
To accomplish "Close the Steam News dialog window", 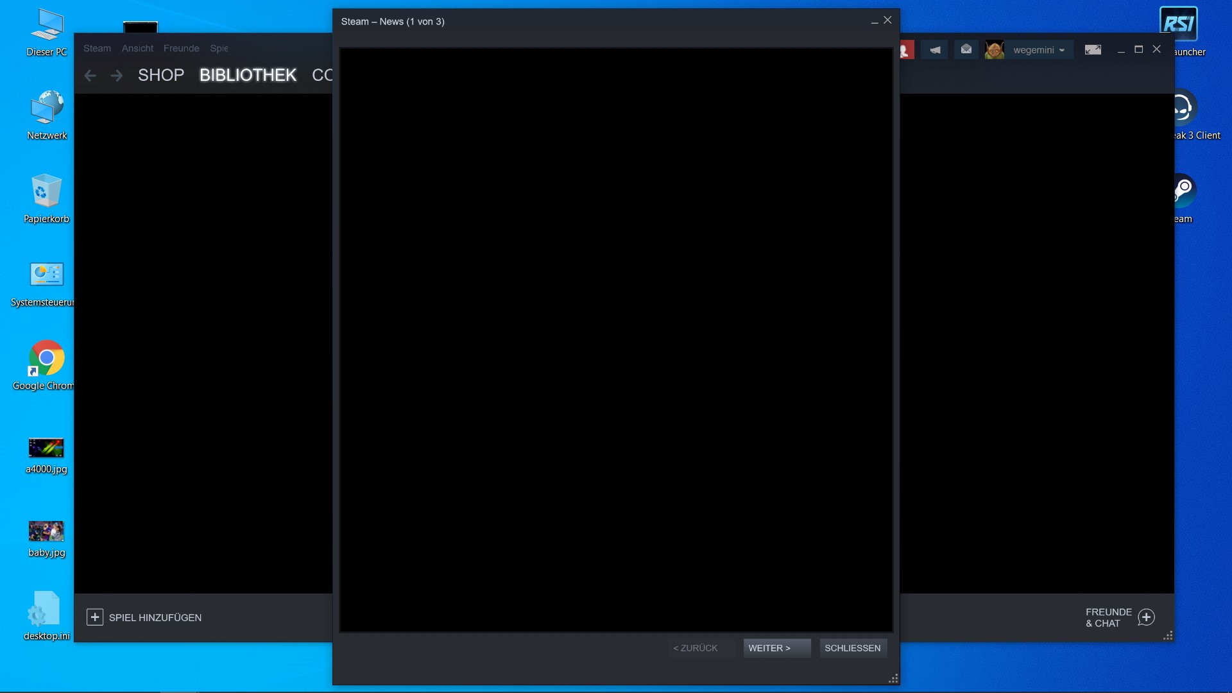I will (x=887, y=21).
